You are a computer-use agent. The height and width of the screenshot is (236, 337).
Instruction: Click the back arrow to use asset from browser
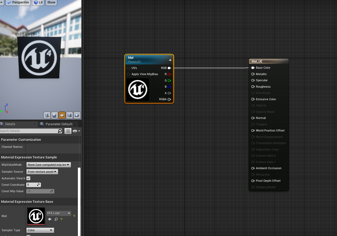(x=49, y=219)
